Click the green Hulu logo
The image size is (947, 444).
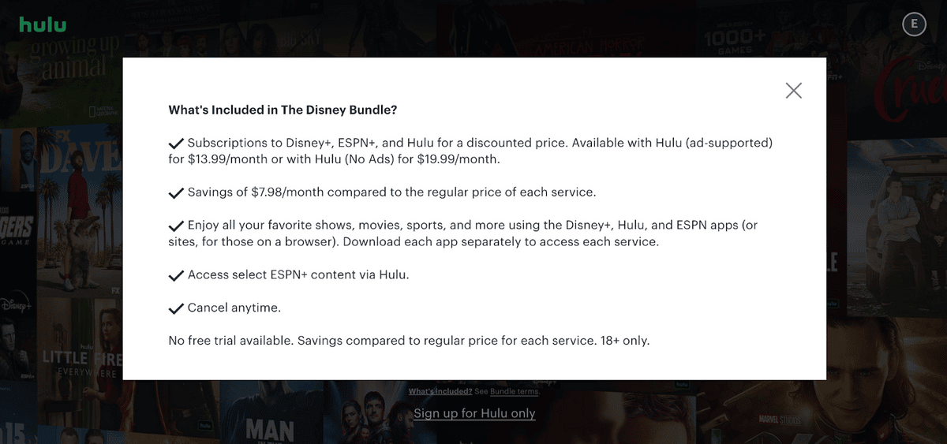click(43, 24)
